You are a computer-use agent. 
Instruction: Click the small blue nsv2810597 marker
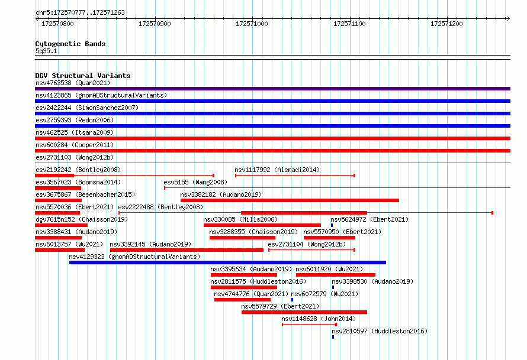333,337
